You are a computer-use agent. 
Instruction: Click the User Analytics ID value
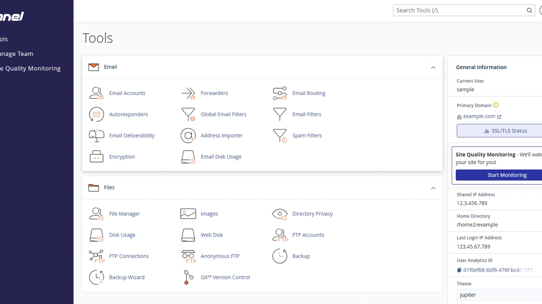[500, 270]
